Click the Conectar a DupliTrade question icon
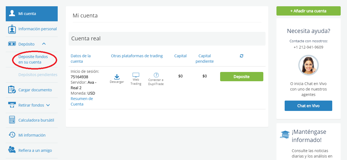This screenshot has height=160, width=347. [x=156, y=75]
